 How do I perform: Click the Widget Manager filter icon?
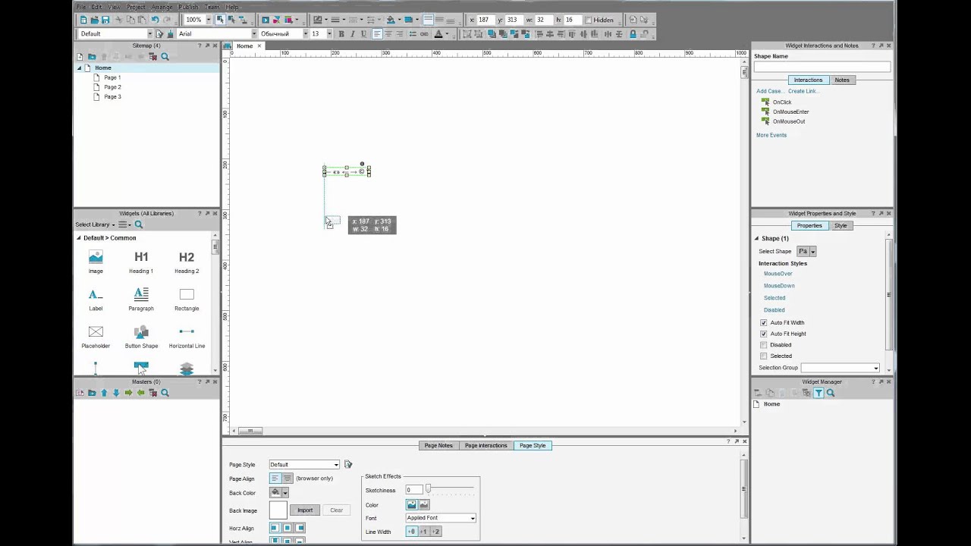[x=819, y=393]
